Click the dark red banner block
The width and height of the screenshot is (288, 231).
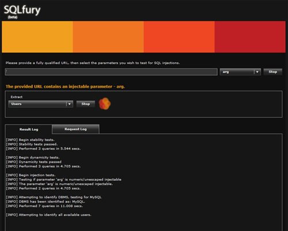coord(250,37)
